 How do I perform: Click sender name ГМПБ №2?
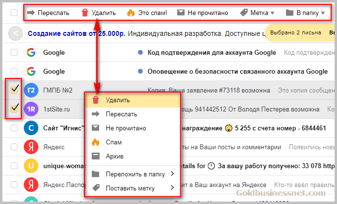[58, 90]
